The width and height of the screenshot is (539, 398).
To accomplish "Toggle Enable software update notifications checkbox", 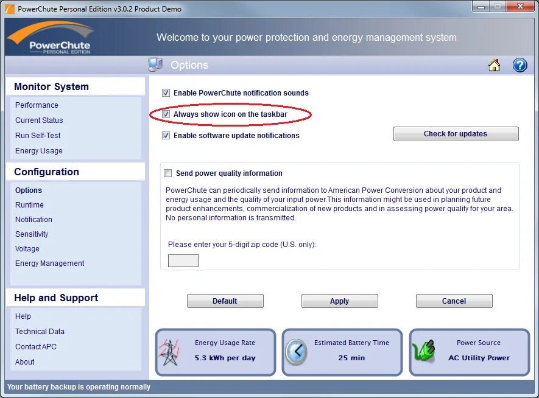I will pyautogui.click(x=166, y=135).
